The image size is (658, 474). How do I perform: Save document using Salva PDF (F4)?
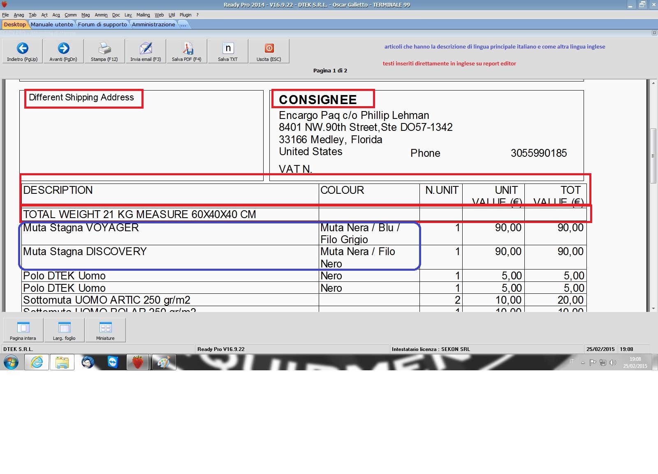coord(187,49)
